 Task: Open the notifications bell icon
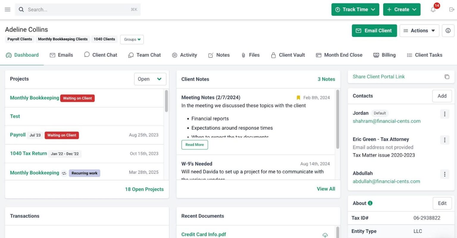tap(433, 10)
